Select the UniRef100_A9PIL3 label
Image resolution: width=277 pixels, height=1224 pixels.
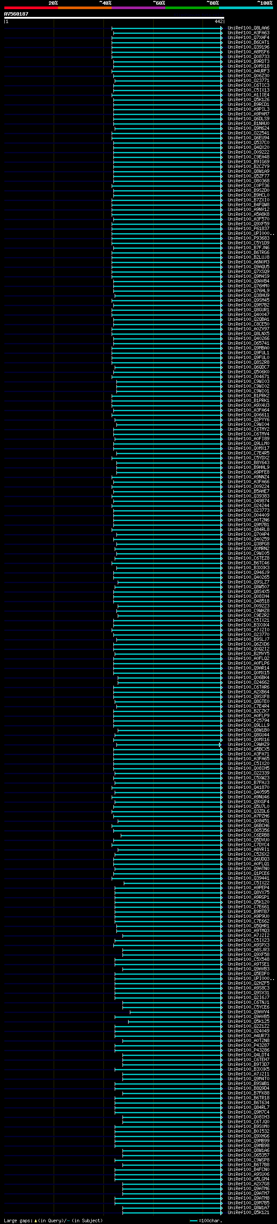248,109
